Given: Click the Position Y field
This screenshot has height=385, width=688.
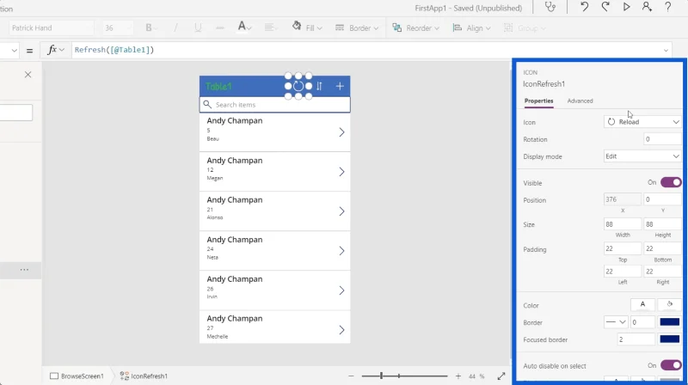Looking at the screenshot, I should point(662,199).
